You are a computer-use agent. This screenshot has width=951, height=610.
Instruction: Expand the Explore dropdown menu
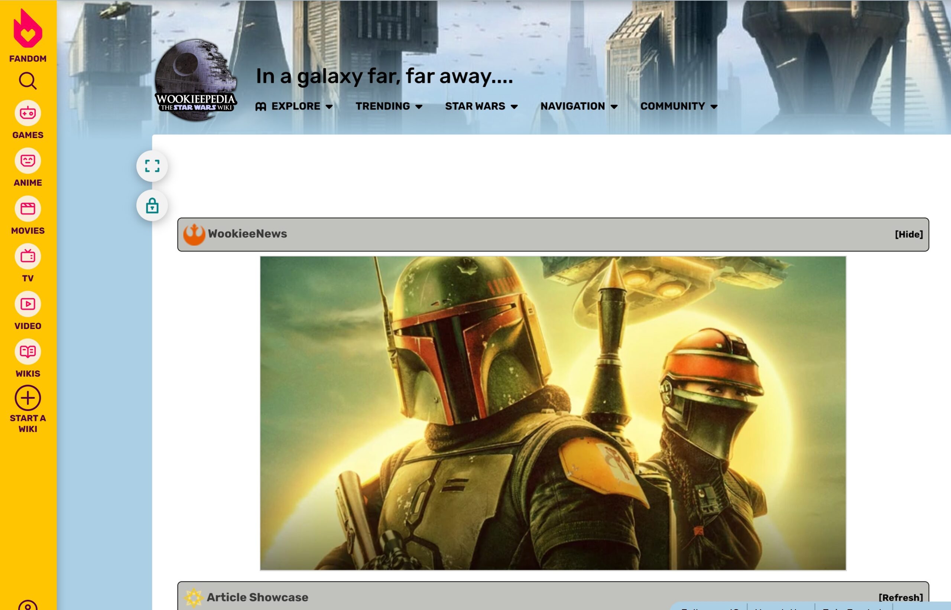[x=294, y=106]
